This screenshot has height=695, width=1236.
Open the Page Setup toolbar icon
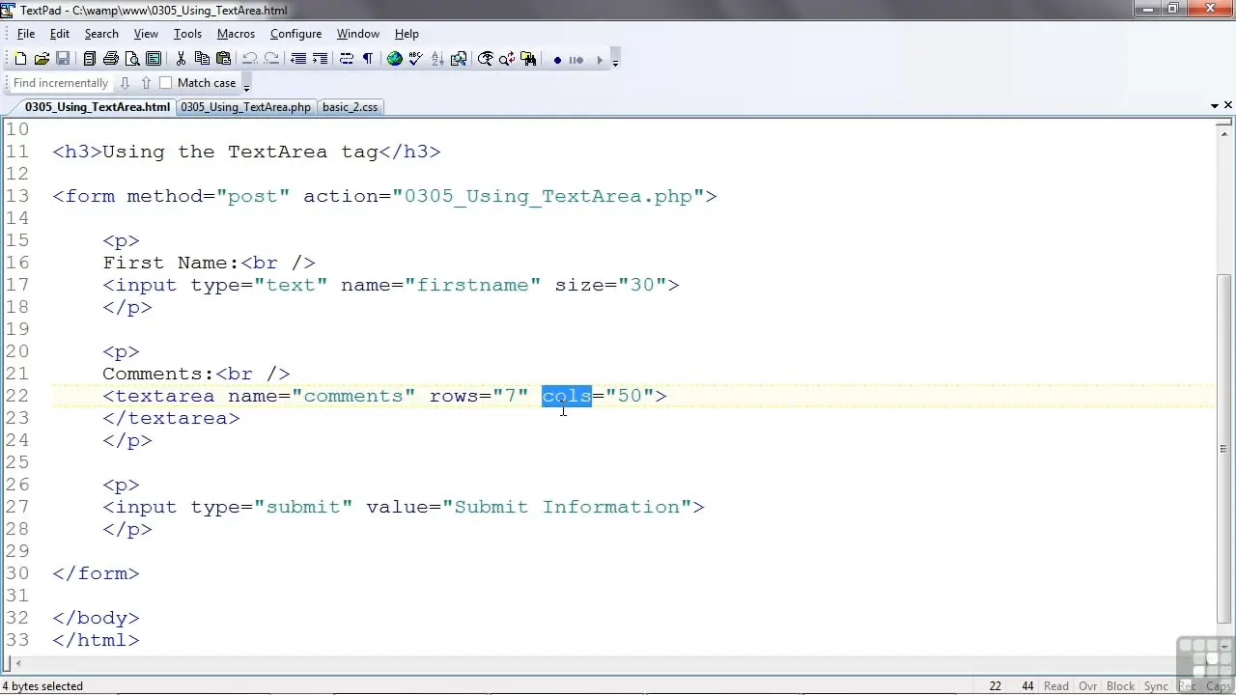(154, 59)
